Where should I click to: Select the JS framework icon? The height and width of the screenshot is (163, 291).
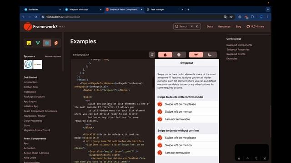[x=29, y=43]
